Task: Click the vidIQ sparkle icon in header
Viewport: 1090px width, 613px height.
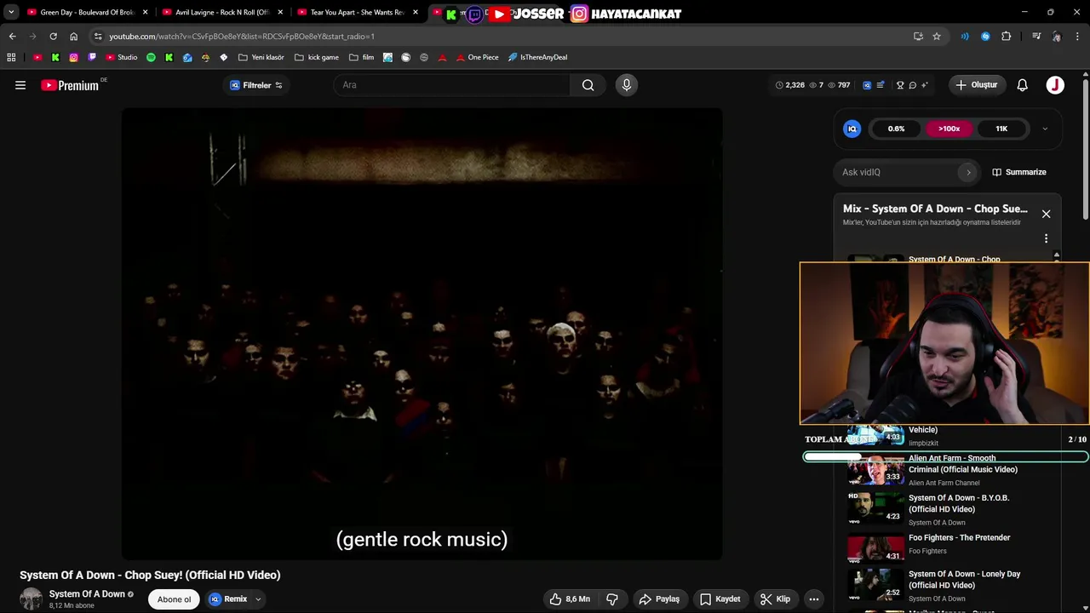Action: coord(924,85)
